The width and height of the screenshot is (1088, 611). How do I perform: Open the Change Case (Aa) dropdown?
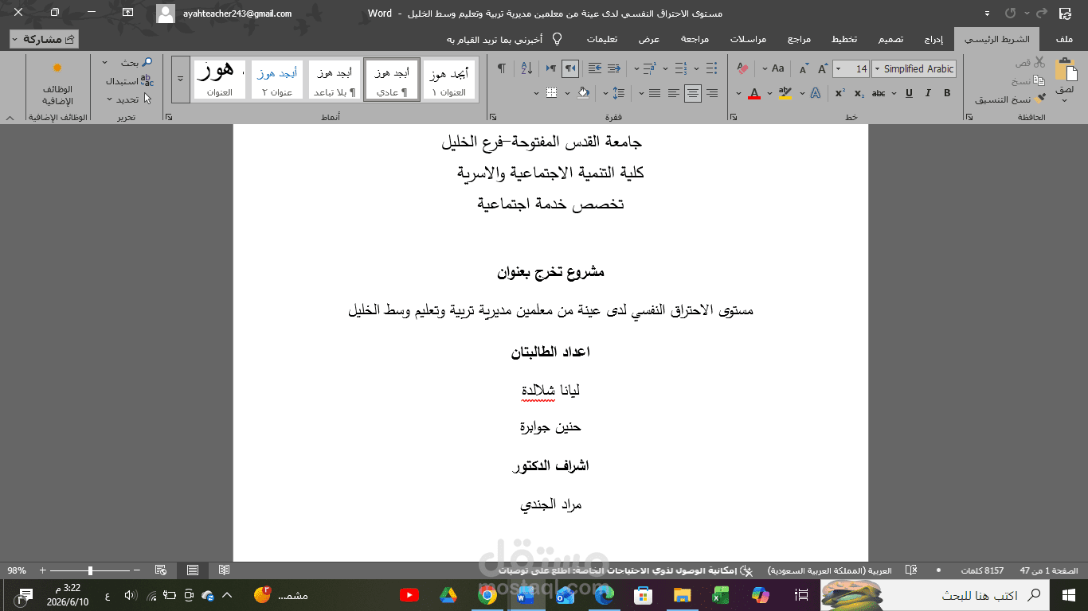pyautogui.click(x=773, y=69)
